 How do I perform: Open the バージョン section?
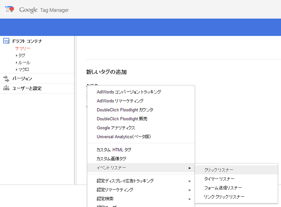(x=22, y=79)
